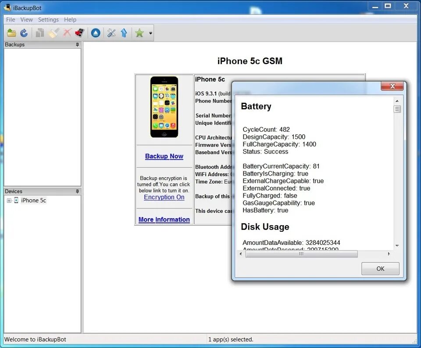
Task: Click the FullyCharged: false line
Action: pyautogui.click(x=270, y=196)
